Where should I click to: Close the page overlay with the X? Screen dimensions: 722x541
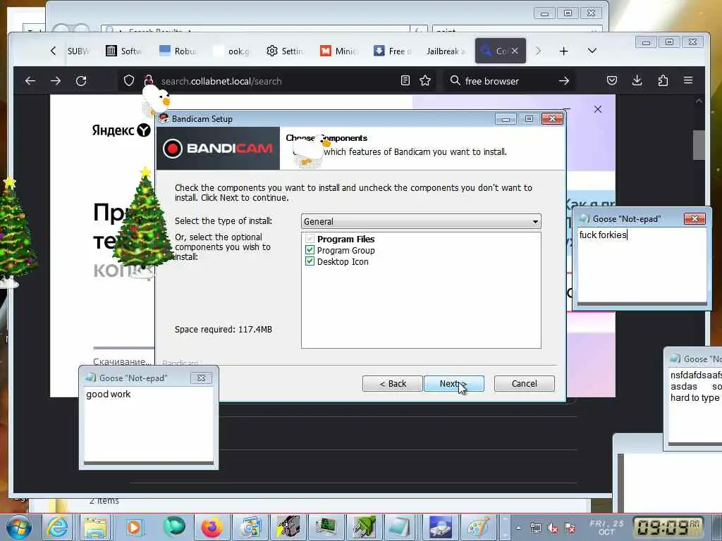pos(598,109)
